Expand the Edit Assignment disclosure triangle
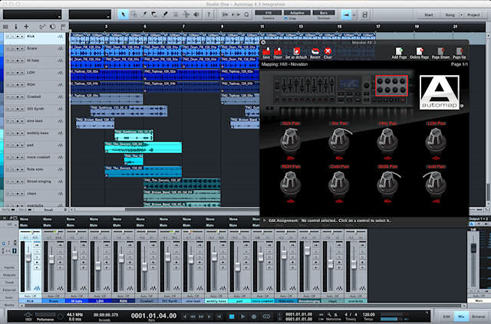The width and height of the screenshot is (491, 324). click(x=264, y=221)
